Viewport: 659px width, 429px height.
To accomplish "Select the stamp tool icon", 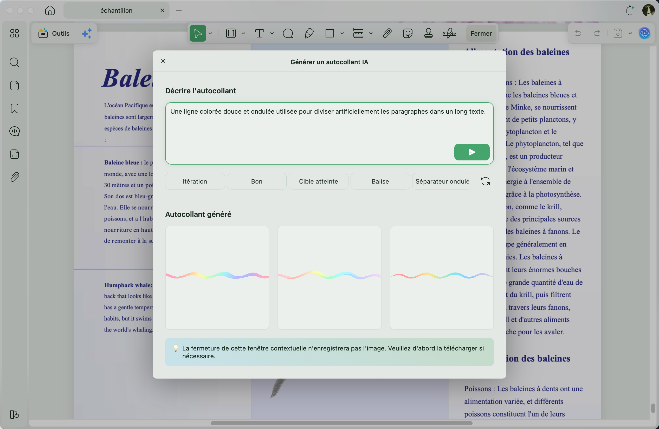I will [428, 34].
